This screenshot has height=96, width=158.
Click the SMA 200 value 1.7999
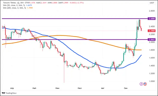30,8
